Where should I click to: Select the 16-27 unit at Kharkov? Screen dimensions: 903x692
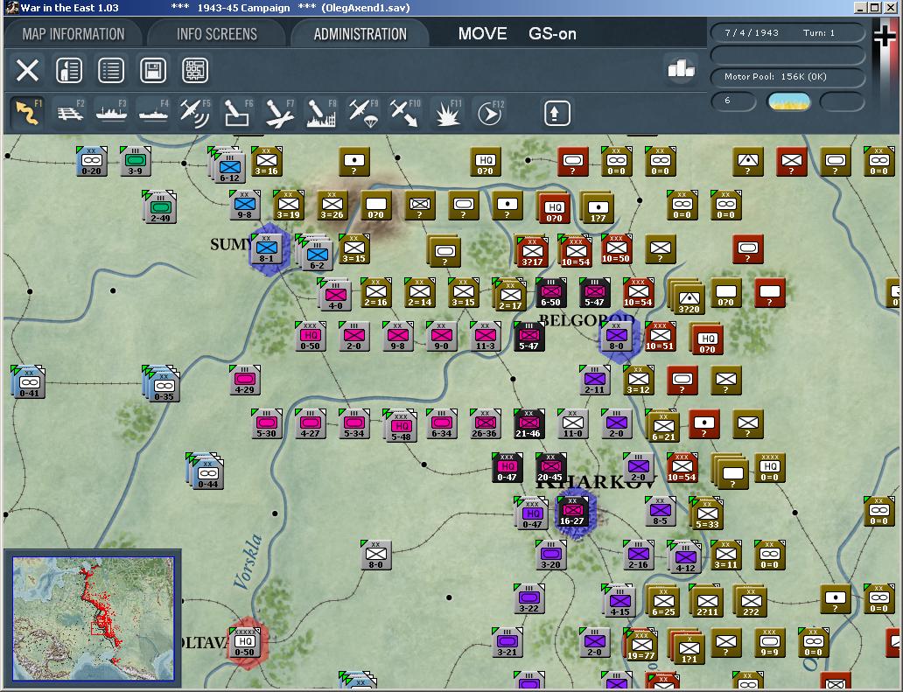(x=572, y=512)
